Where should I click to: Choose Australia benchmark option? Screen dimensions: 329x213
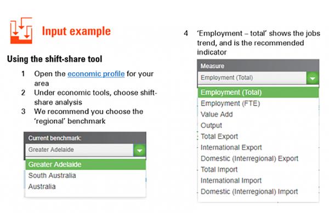click(42, 186)
